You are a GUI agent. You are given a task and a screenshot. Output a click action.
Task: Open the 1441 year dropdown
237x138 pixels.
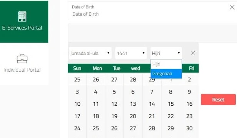131,53
